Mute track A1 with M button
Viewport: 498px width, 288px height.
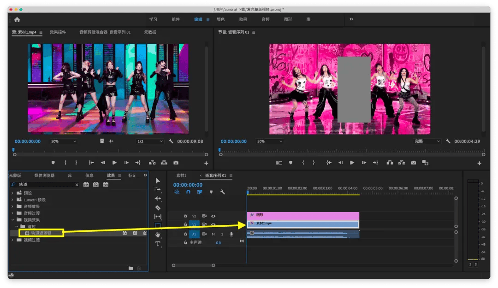213,235
